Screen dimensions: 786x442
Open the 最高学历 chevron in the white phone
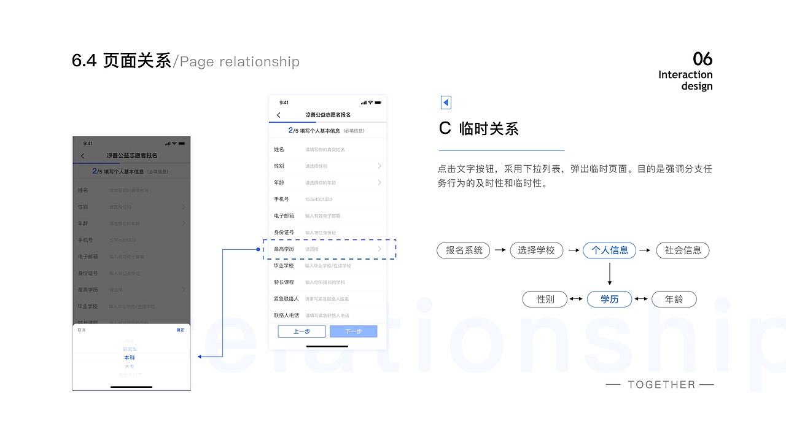379,249
